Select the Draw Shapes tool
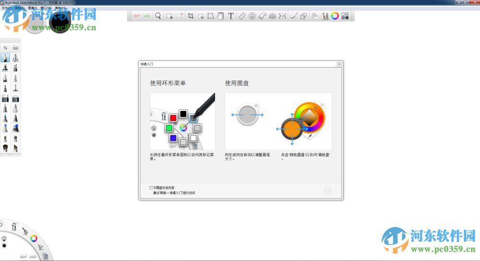Image resolution: width=480 pixels, height=261 pixels. [x=303, y=16]
